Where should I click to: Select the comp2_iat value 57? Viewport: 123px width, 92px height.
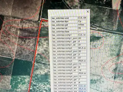80,58
